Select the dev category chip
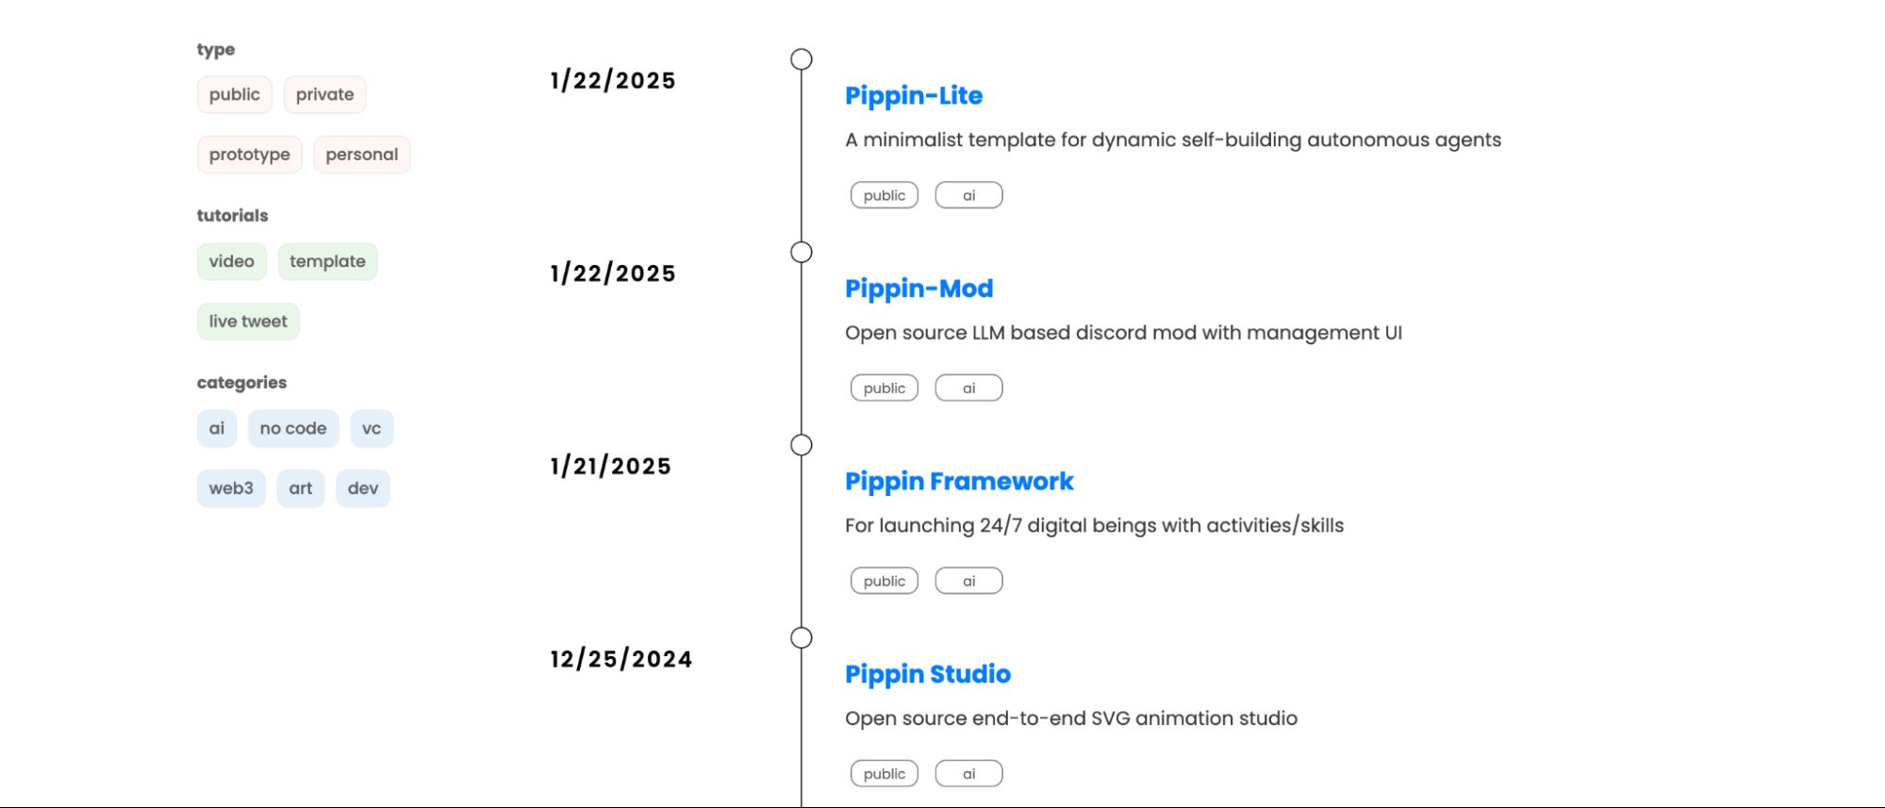This screenshot has width=1885, height=808. point(362,488)
